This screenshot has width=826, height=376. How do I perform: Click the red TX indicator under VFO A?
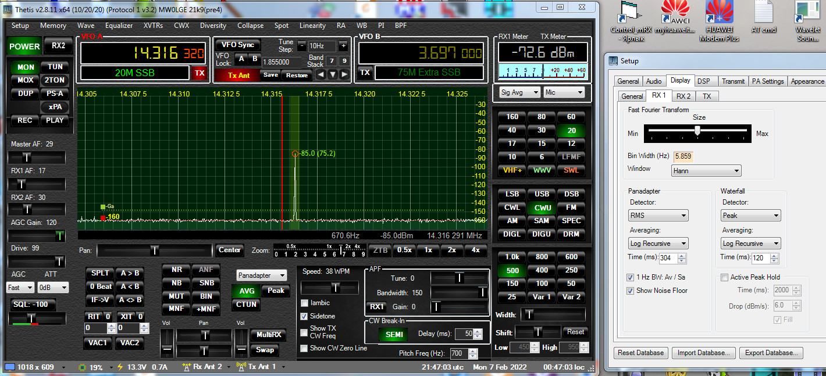tap(200, 73)
